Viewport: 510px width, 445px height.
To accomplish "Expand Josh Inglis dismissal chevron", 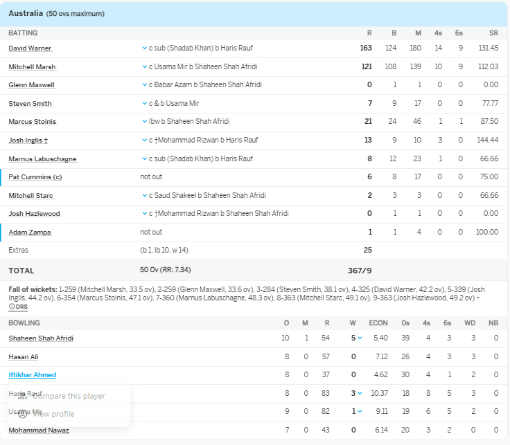I will click(x=144, y=140).
